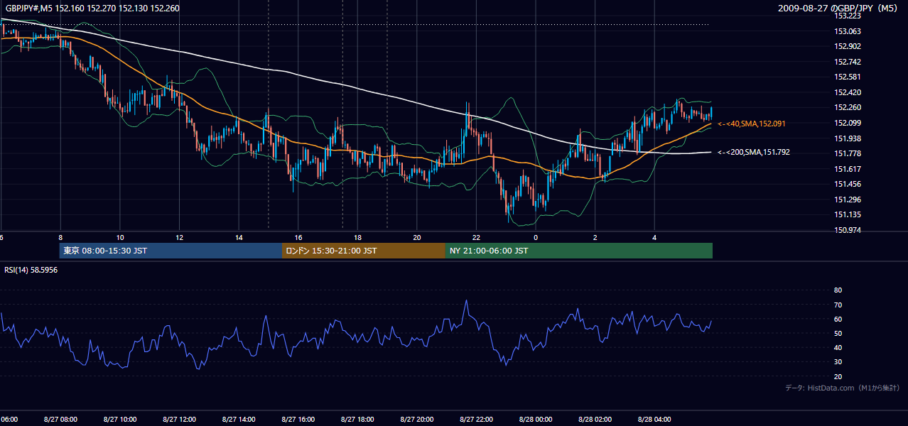Click the 8/28 04:00 time axis label
The height and width of the screenshot is (426, 908).
tap(654, 419)
